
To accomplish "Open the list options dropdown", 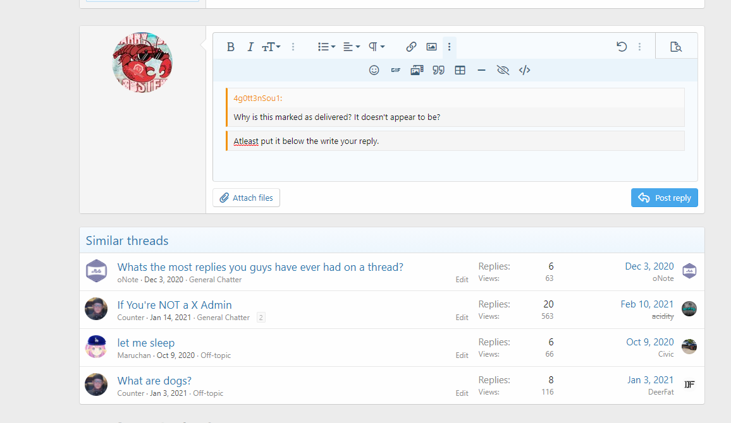I will click(x=326, y=47).
